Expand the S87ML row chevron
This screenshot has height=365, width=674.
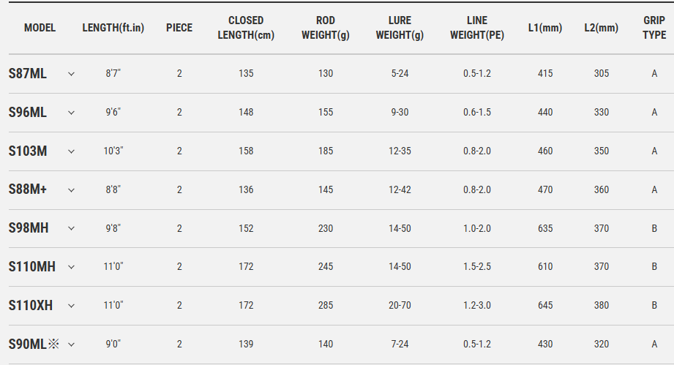pyautogui.click(x=71, y=74)
